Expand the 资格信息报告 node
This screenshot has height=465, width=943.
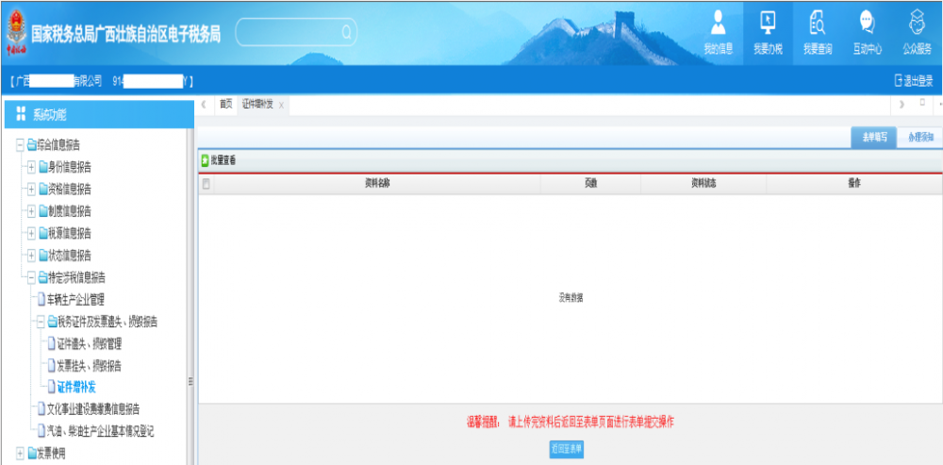pyautogui.click(x=31, y=189)
